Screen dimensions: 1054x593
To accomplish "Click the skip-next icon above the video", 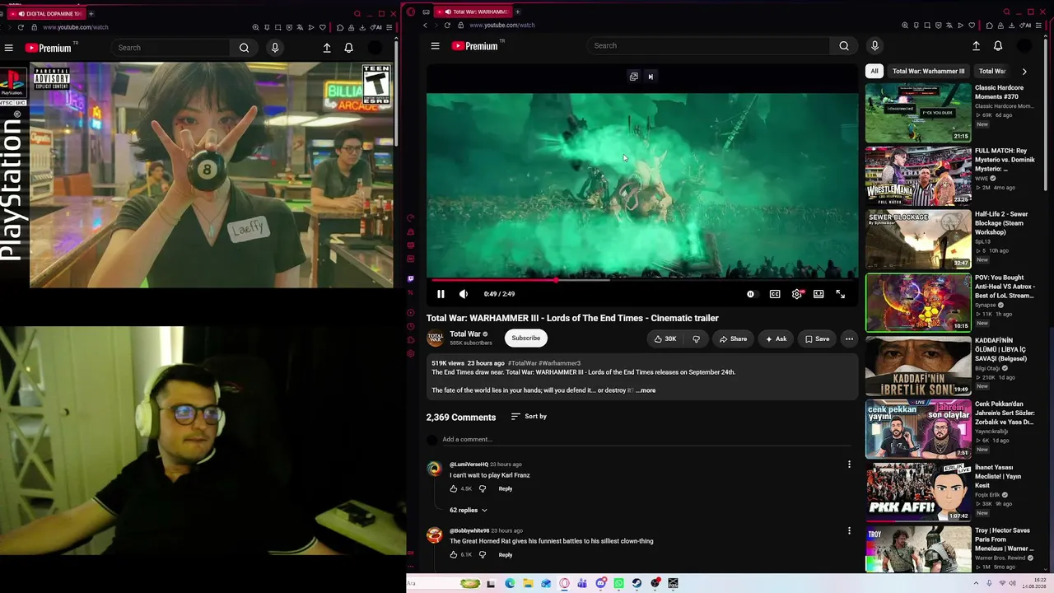I will tap(651, 77).
